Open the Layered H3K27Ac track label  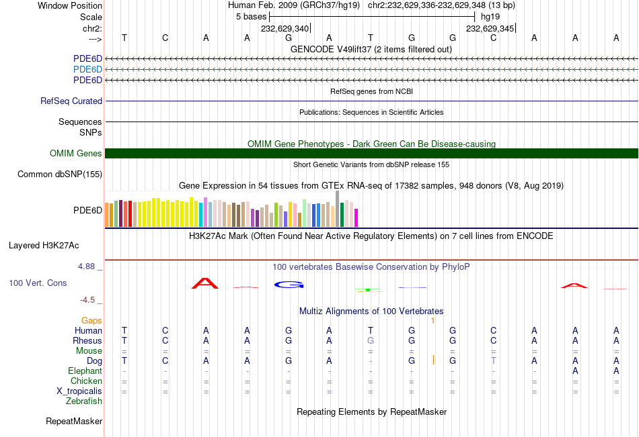[44, 246]
